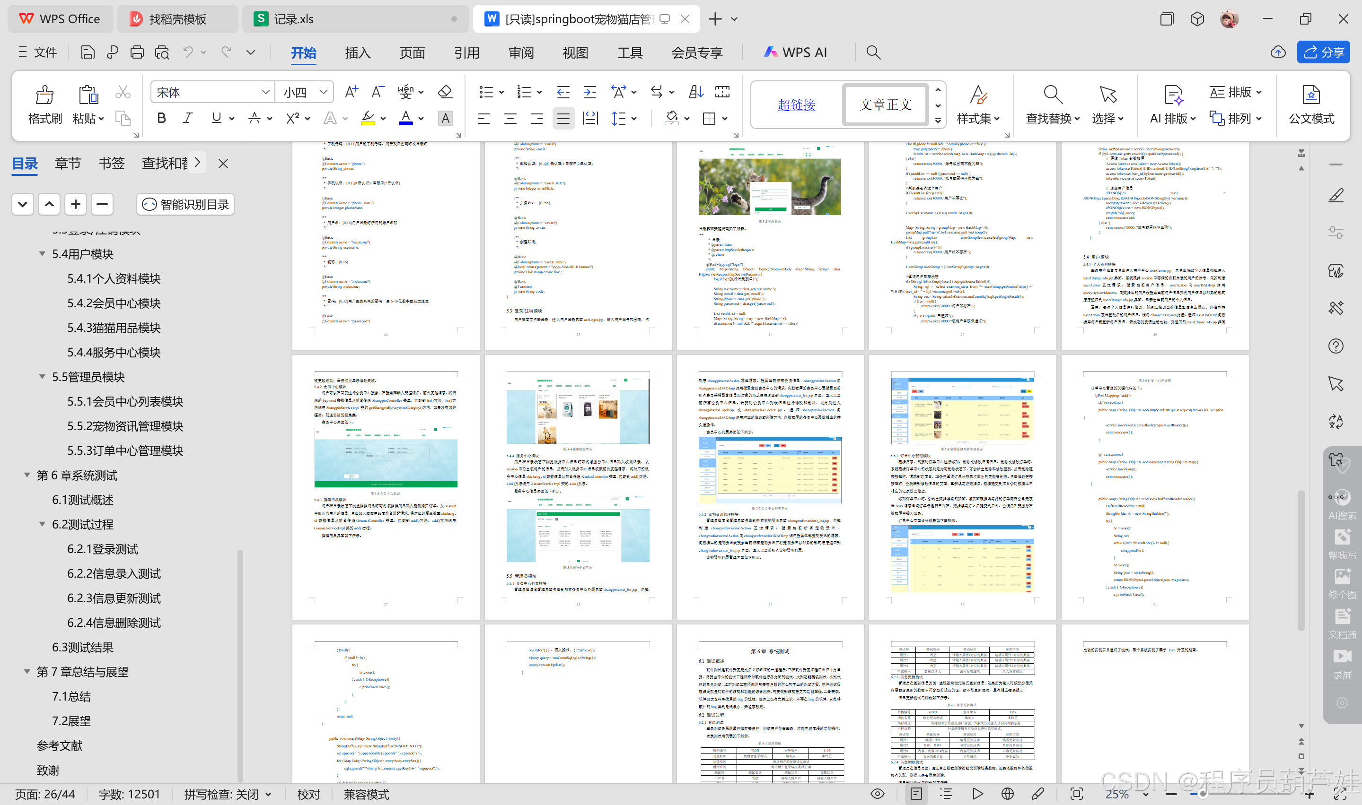
Task: Open the font name dropdown
Action: pyautogui.click(x=265, y=92)
